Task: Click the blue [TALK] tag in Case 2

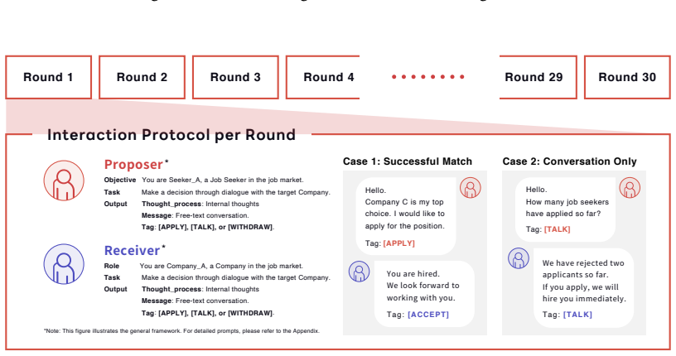Action: point(577,315)
